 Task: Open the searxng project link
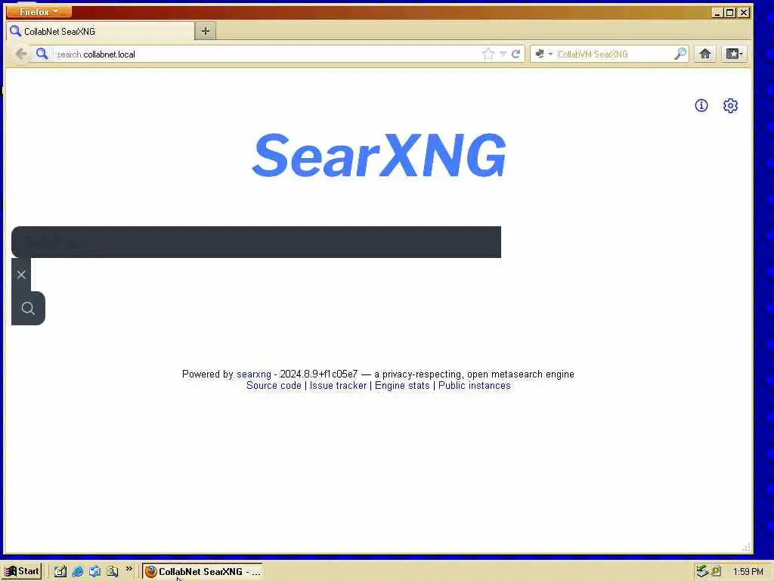[254, 374]
